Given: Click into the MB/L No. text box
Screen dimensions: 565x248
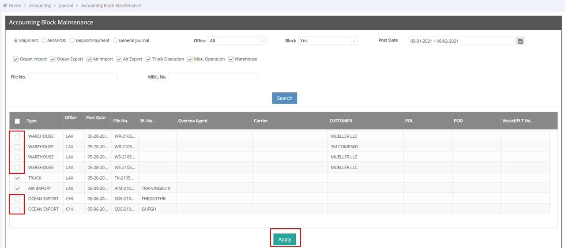Looking at the screenshot, I should (x=213, y=77).
